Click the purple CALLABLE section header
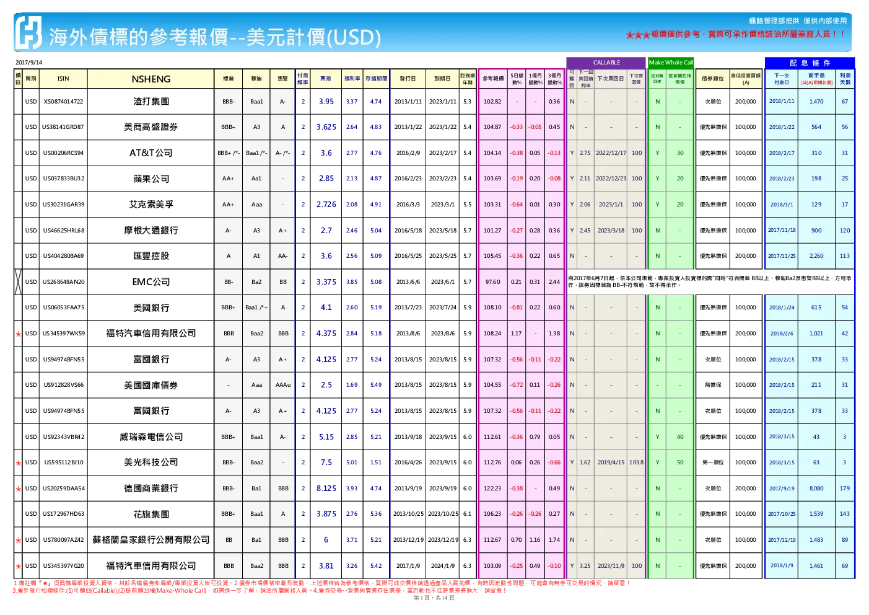This screenshot has height=615, width=869. (606, 63)
